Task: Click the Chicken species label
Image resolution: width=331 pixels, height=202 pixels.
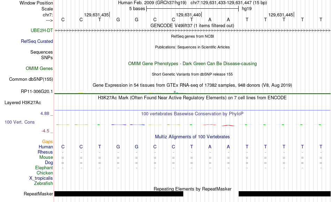Action: [45, 173]
